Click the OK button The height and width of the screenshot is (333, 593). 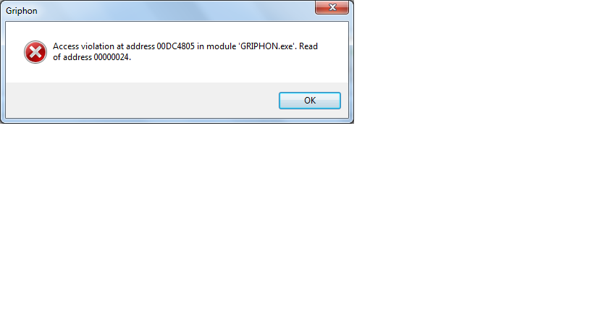(310, 101)
